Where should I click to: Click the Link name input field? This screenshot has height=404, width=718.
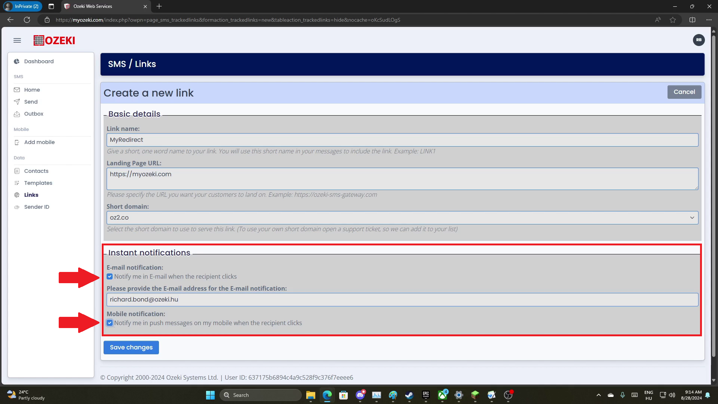pos(402,140)
